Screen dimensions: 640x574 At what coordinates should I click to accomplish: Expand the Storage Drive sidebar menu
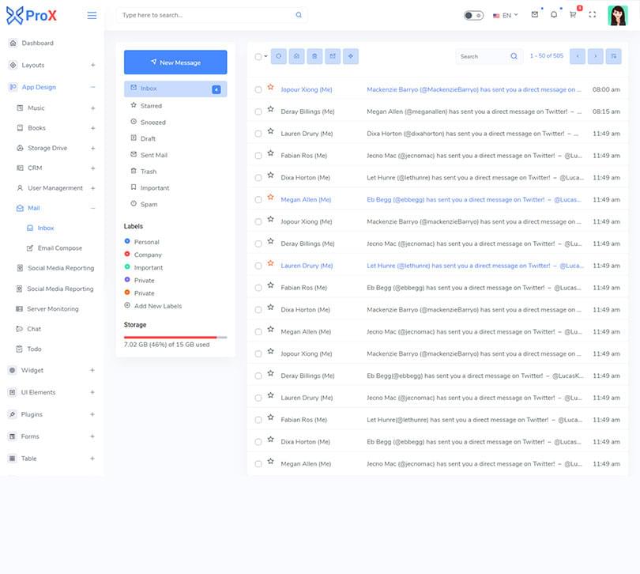92,148
